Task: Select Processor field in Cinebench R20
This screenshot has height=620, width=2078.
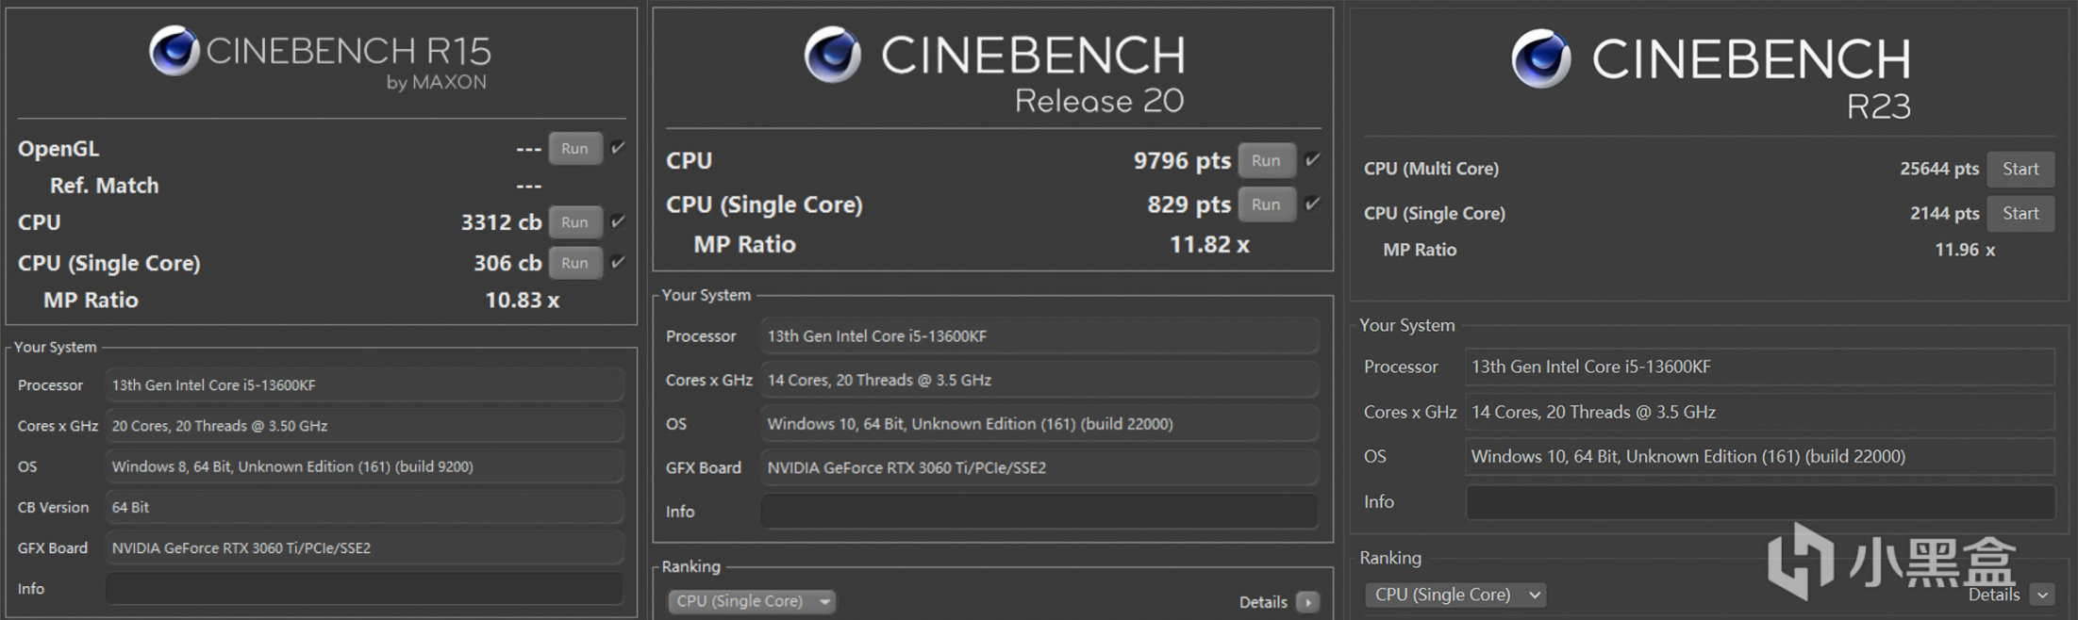Action: click(1039, 336)
